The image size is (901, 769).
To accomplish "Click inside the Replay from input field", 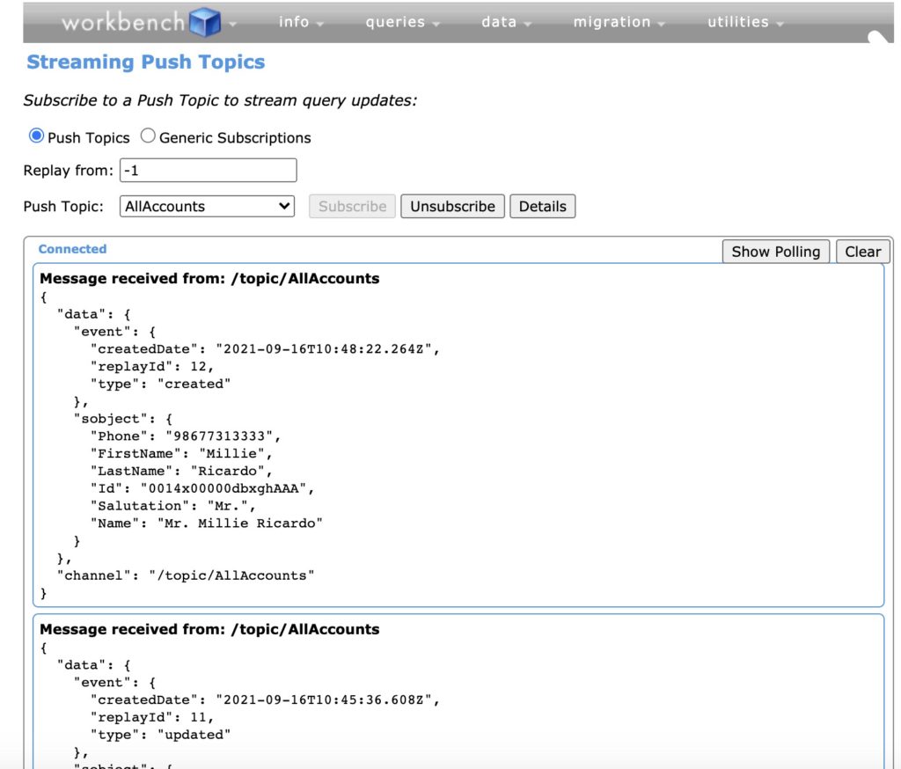I will [209, 170].
